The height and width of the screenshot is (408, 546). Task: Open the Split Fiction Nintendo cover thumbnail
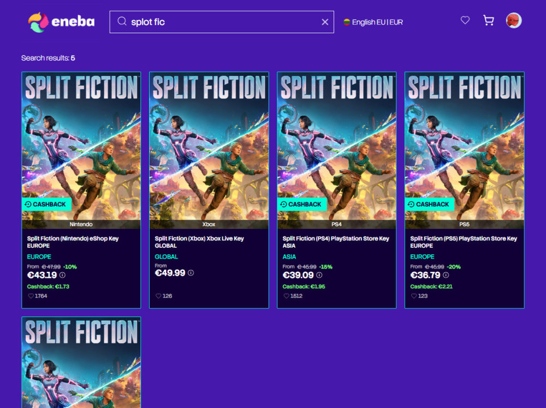coord(81,150)
